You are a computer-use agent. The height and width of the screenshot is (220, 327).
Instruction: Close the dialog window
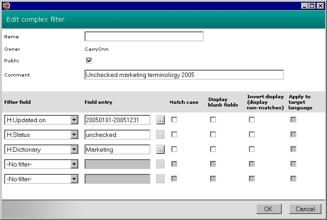click(321, 6)
